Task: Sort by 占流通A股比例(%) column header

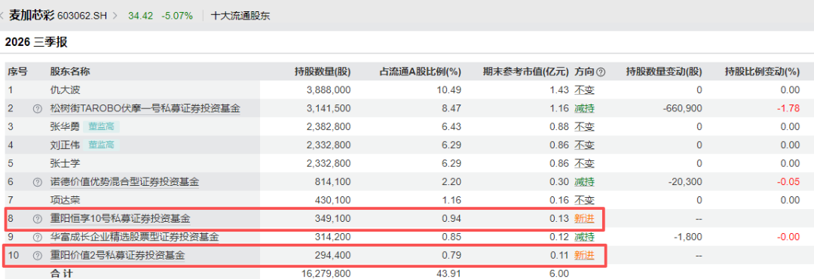Action: (421, 72)
